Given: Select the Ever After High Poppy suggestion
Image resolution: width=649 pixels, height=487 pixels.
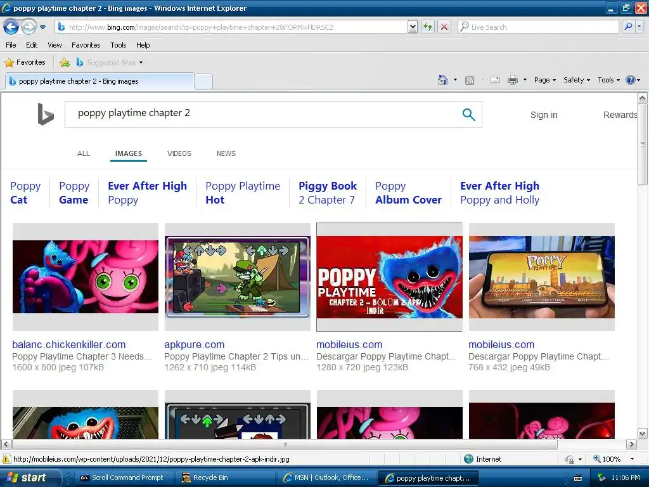Looking at the screenshot, I should (x=147, y=193).
